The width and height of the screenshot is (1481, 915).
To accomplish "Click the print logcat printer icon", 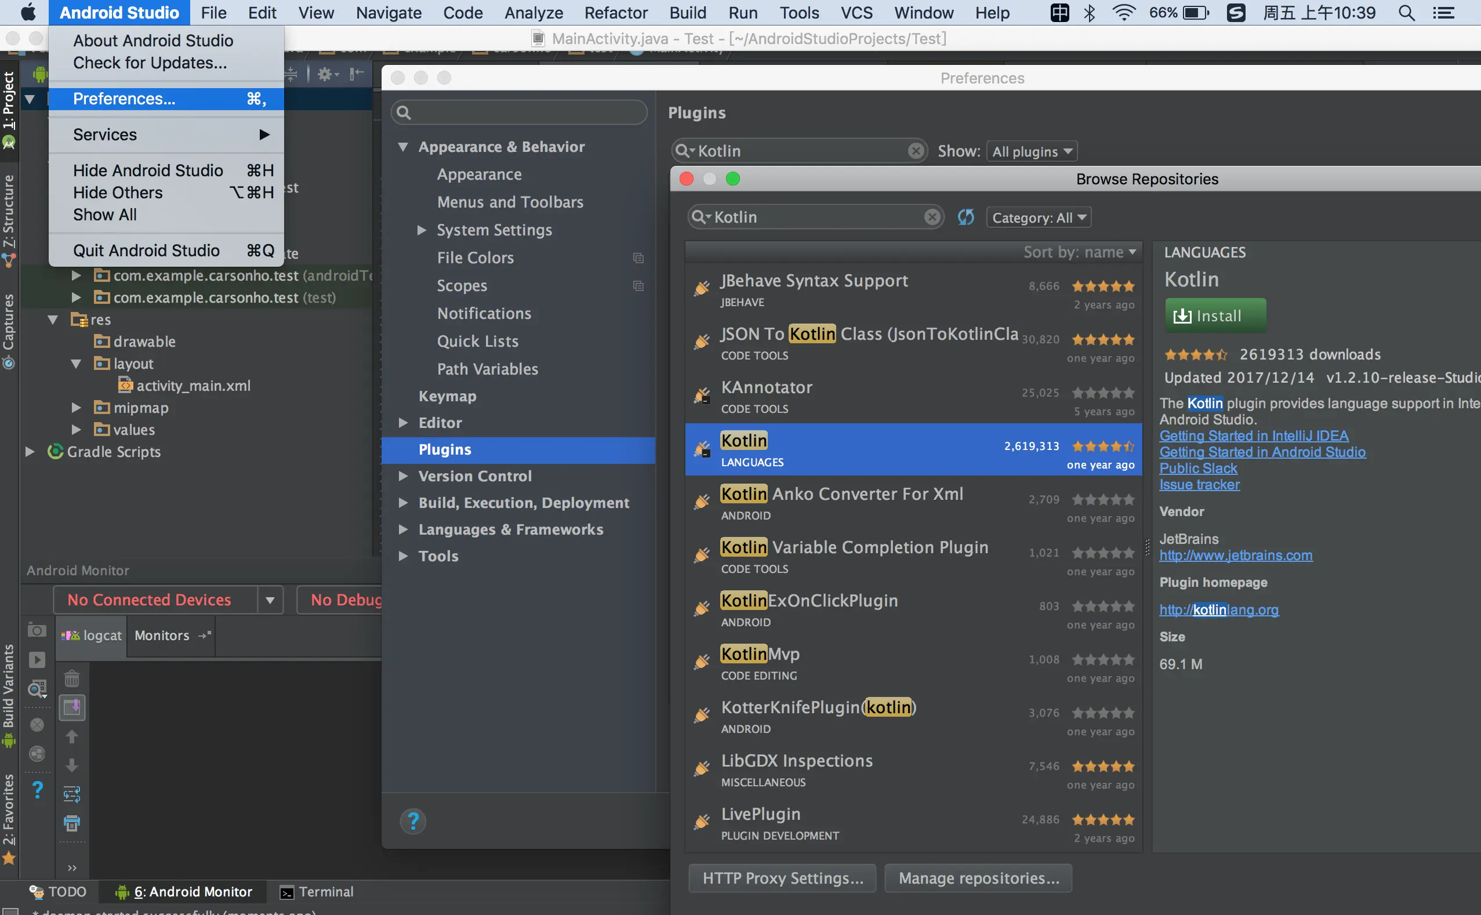I will [x=71, y=822].
